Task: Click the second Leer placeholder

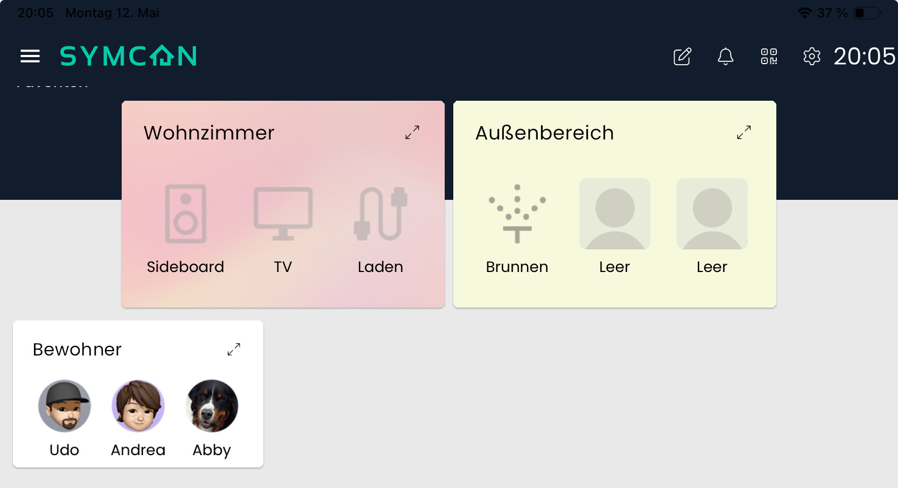Action: pyautogui.click(x=712, y=214)
